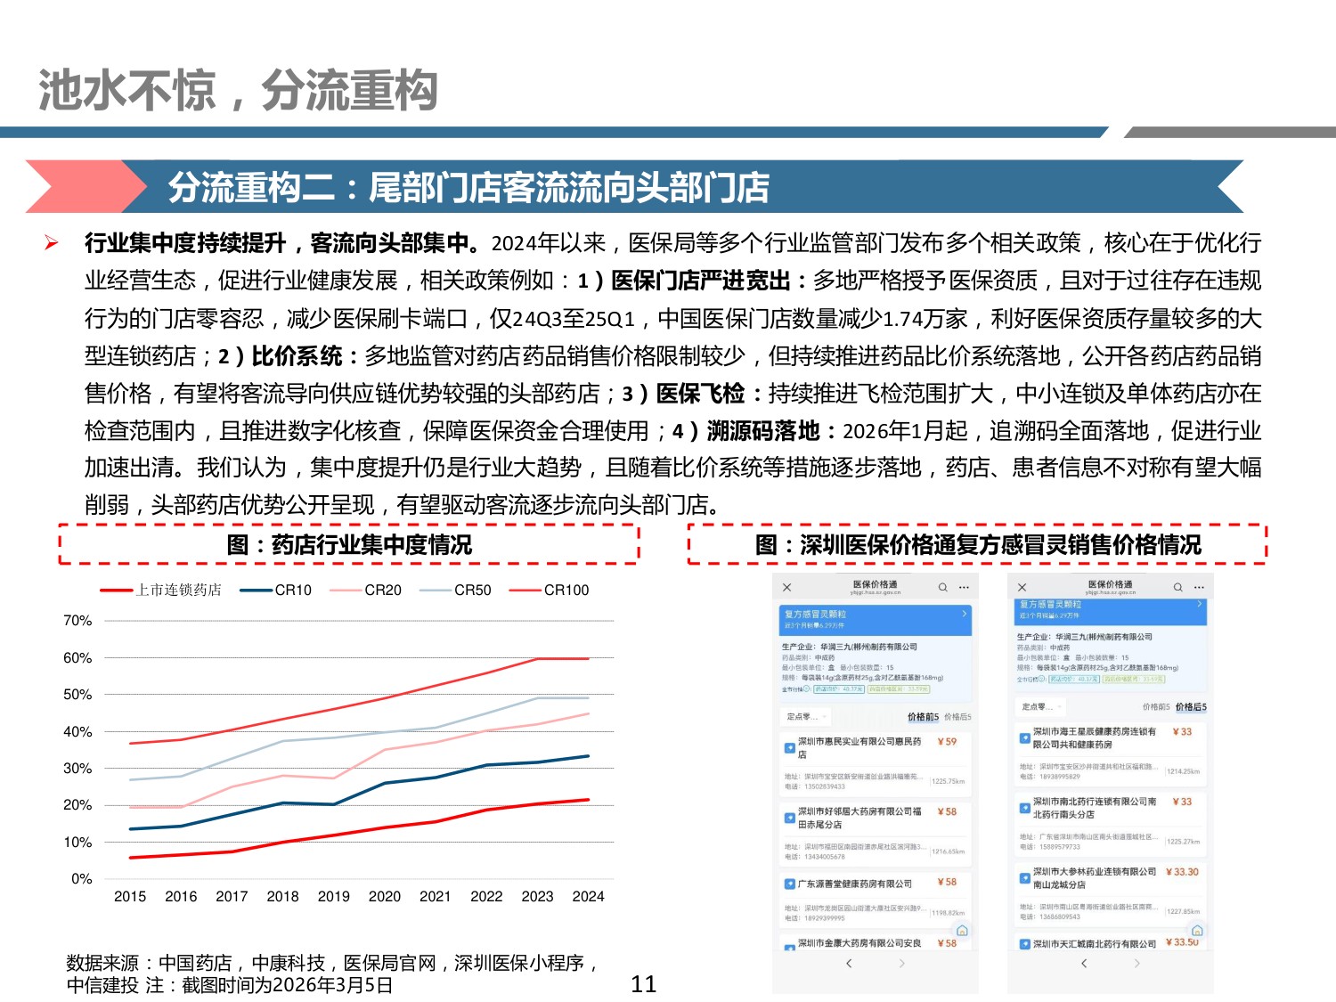1336x1002 pixels.
Task: Click the 2024 label on chart x-axis
Action: 588,896
